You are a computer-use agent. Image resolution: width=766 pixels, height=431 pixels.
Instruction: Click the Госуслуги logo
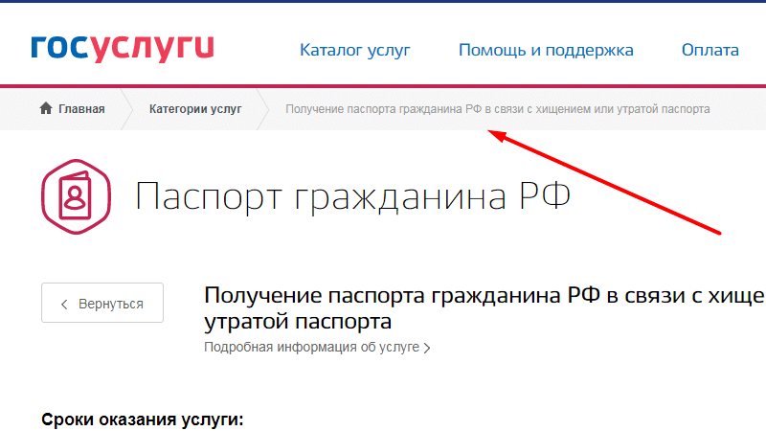123,49
